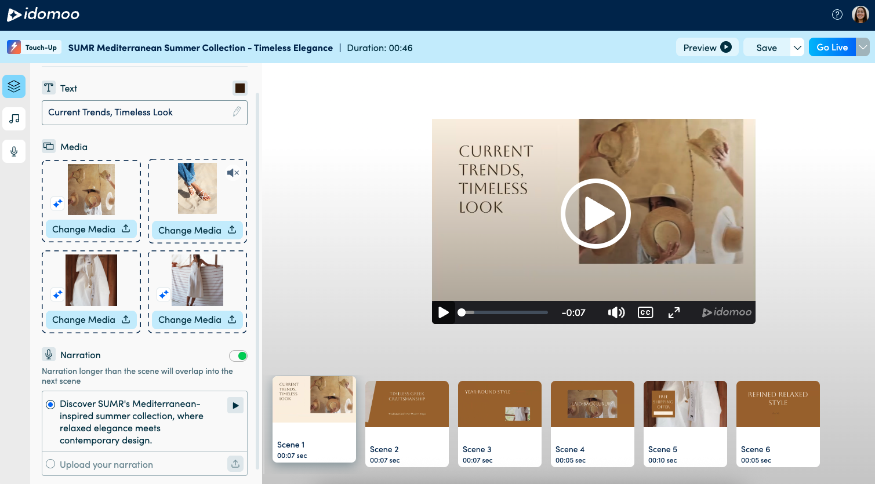Image resolution: width=875 pixels, height=484 pixels.
Task: Open the Save dropdown arrow
Action: [797, 48]
